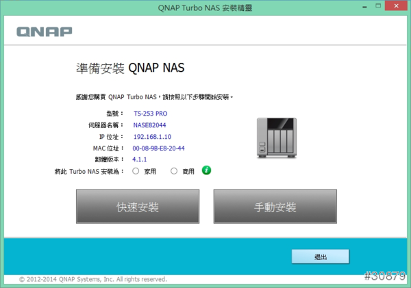411x288 pixels.
Task: Click the NAS device image
Action: pyautogui.click(x=277, y=138)
